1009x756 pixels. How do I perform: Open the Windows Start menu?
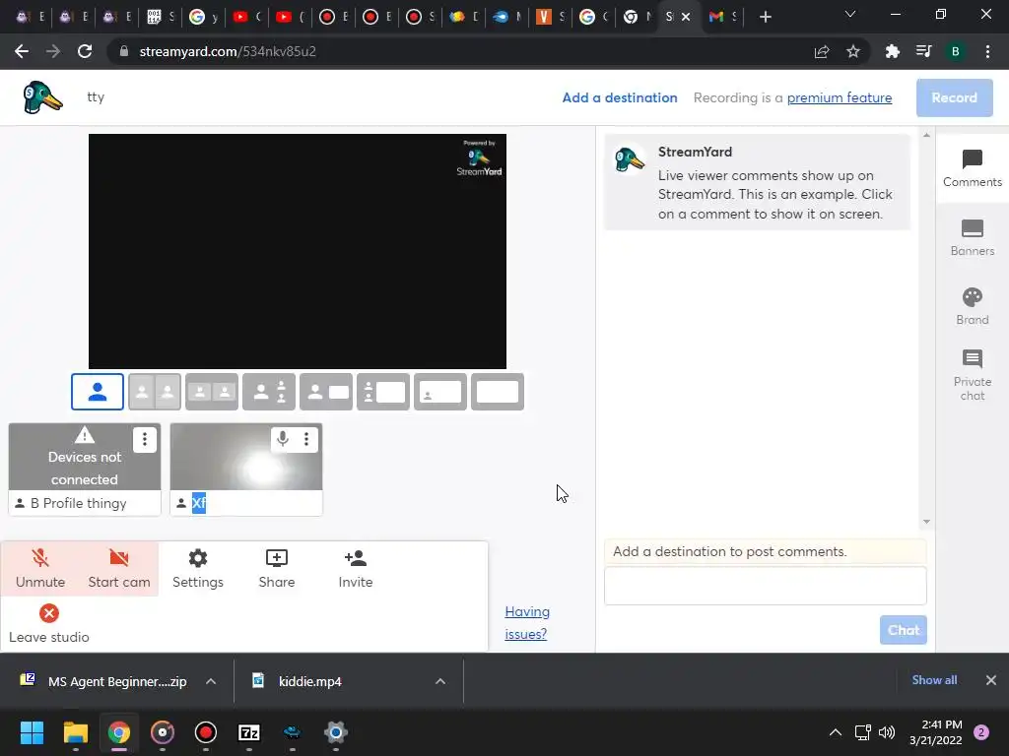point(32,732)
